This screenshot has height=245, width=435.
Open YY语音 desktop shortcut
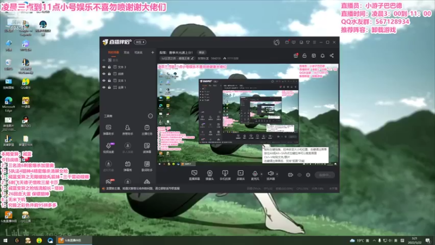(26, 102)
